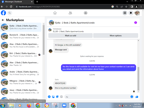Open the Groups icon in top navigation
The width and height of the screenshot is (144, 108).
click(86, 13)
